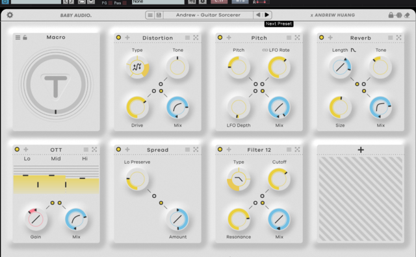Viewport: 416px width, 257px height.
Task: Open the Spread module menu icon
Action: [187, 149]
